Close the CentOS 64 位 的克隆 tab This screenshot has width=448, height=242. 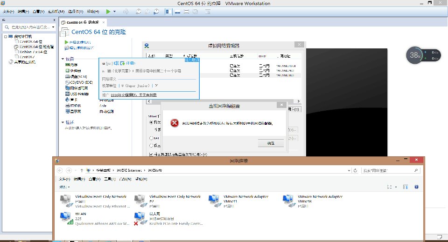(104, 22)
